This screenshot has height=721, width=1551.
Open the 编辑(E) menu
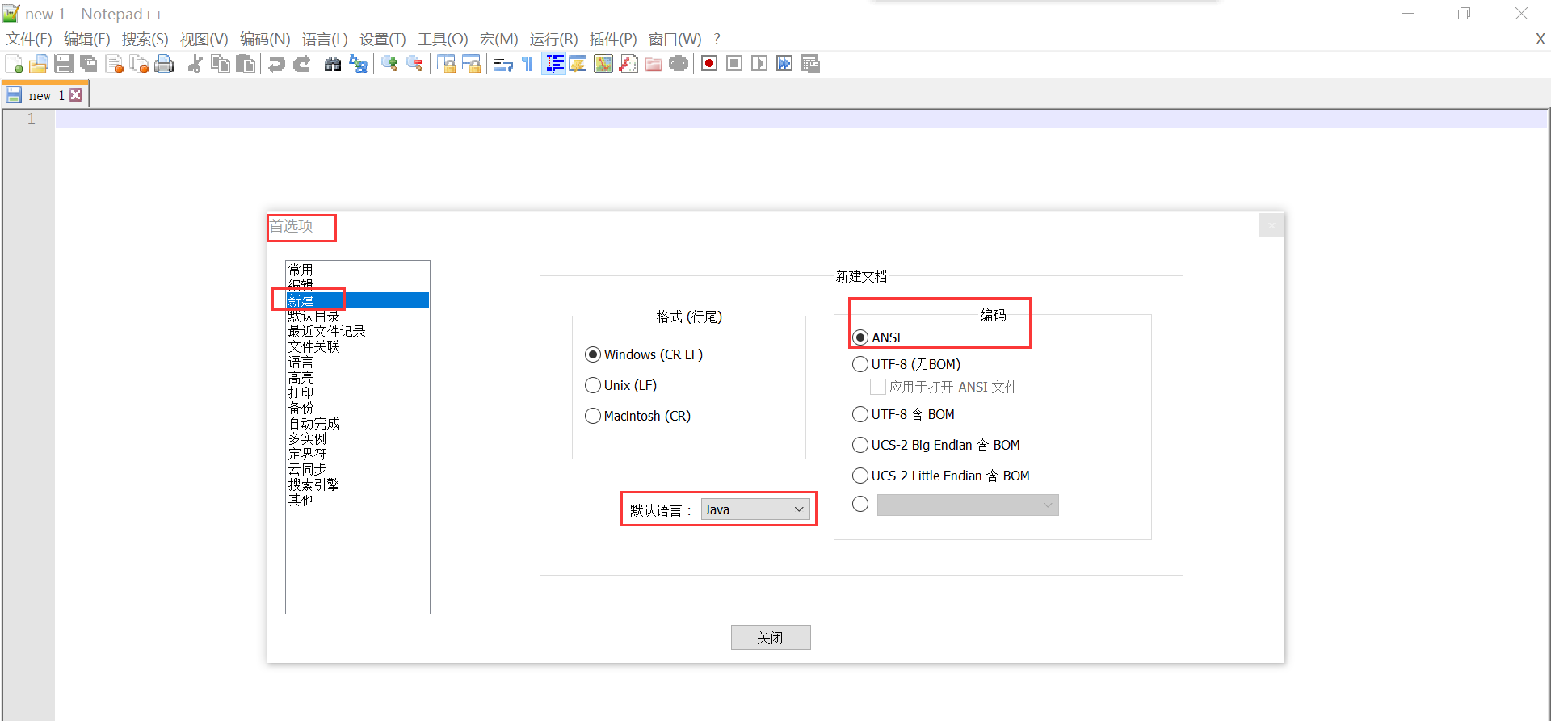click(x=87, y=40)
